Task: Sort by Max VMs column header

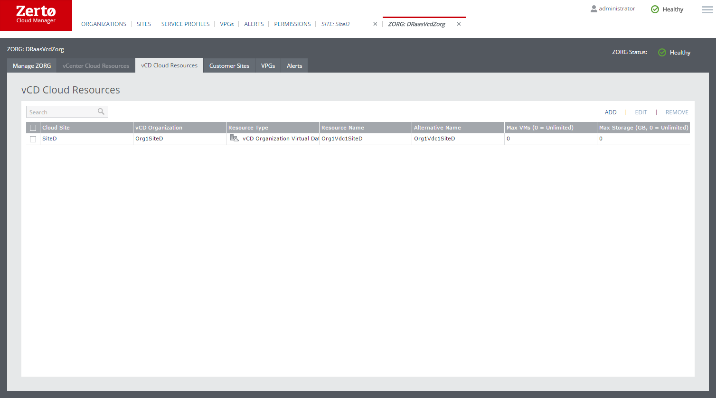Action: click(x=550, y=128)
